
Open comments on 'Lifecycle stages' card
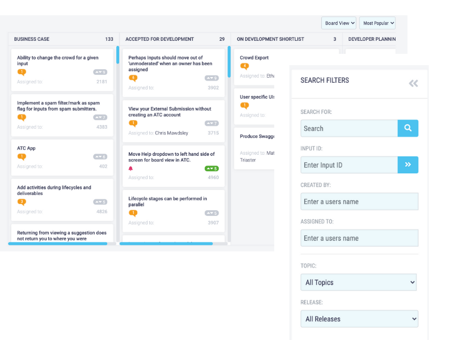click(133, 213)
